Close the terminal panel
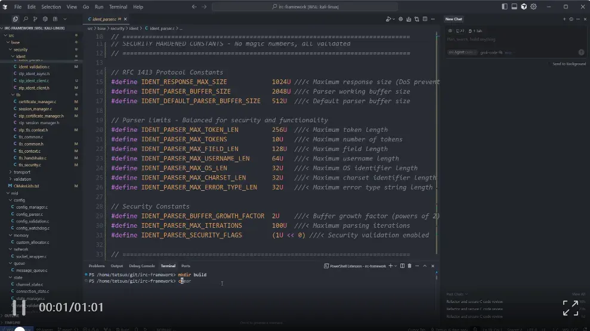Viewport: 590px width, 331px height. pos(433,266)
